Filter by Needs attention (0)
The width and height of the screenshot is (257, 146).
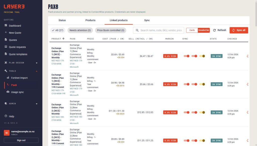click(80, 30)
